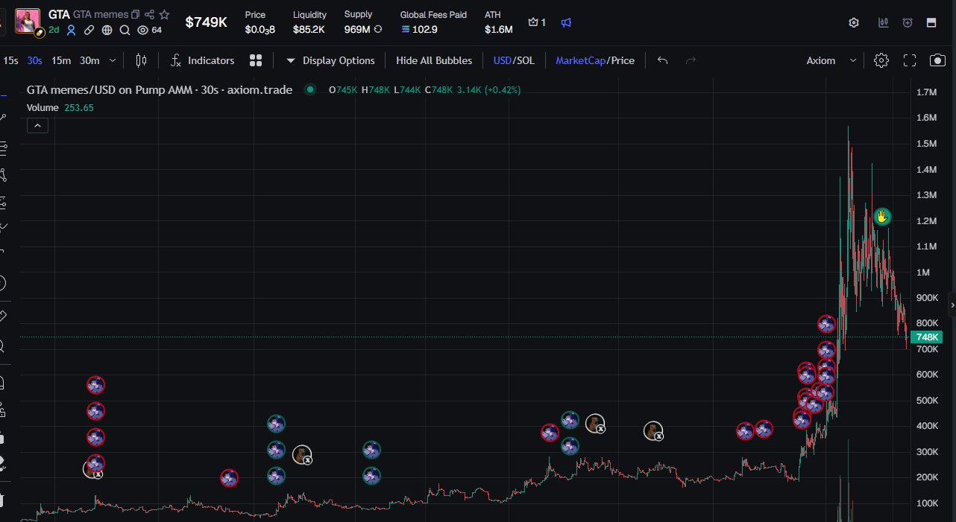
Task: Select the 30m timeframe
Action: pyautogui.click(x=89, y=60)
